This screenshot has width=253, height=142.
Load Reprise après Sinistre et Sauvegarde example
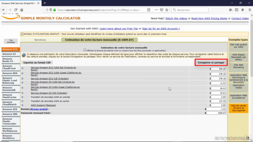(x=238, y=108)
